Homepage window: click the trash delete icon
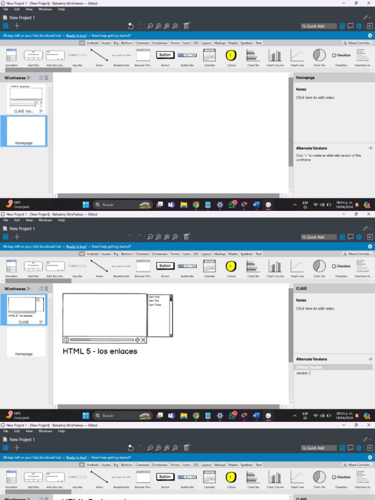Screen dimensions: 375x500 tap(187, 26)
